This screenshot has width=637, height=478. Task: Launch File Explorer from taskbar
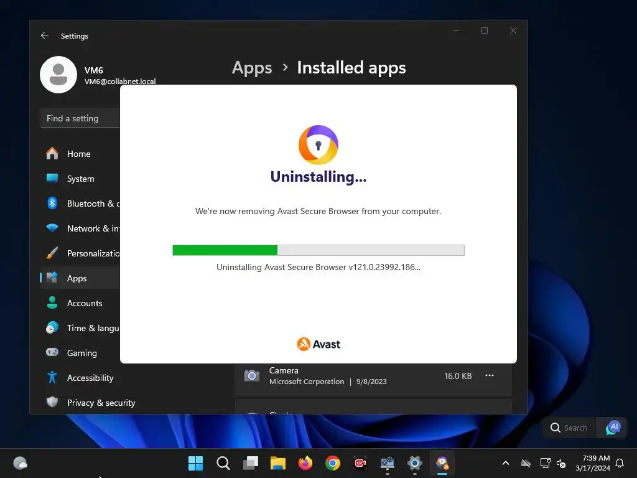point(278,463)
